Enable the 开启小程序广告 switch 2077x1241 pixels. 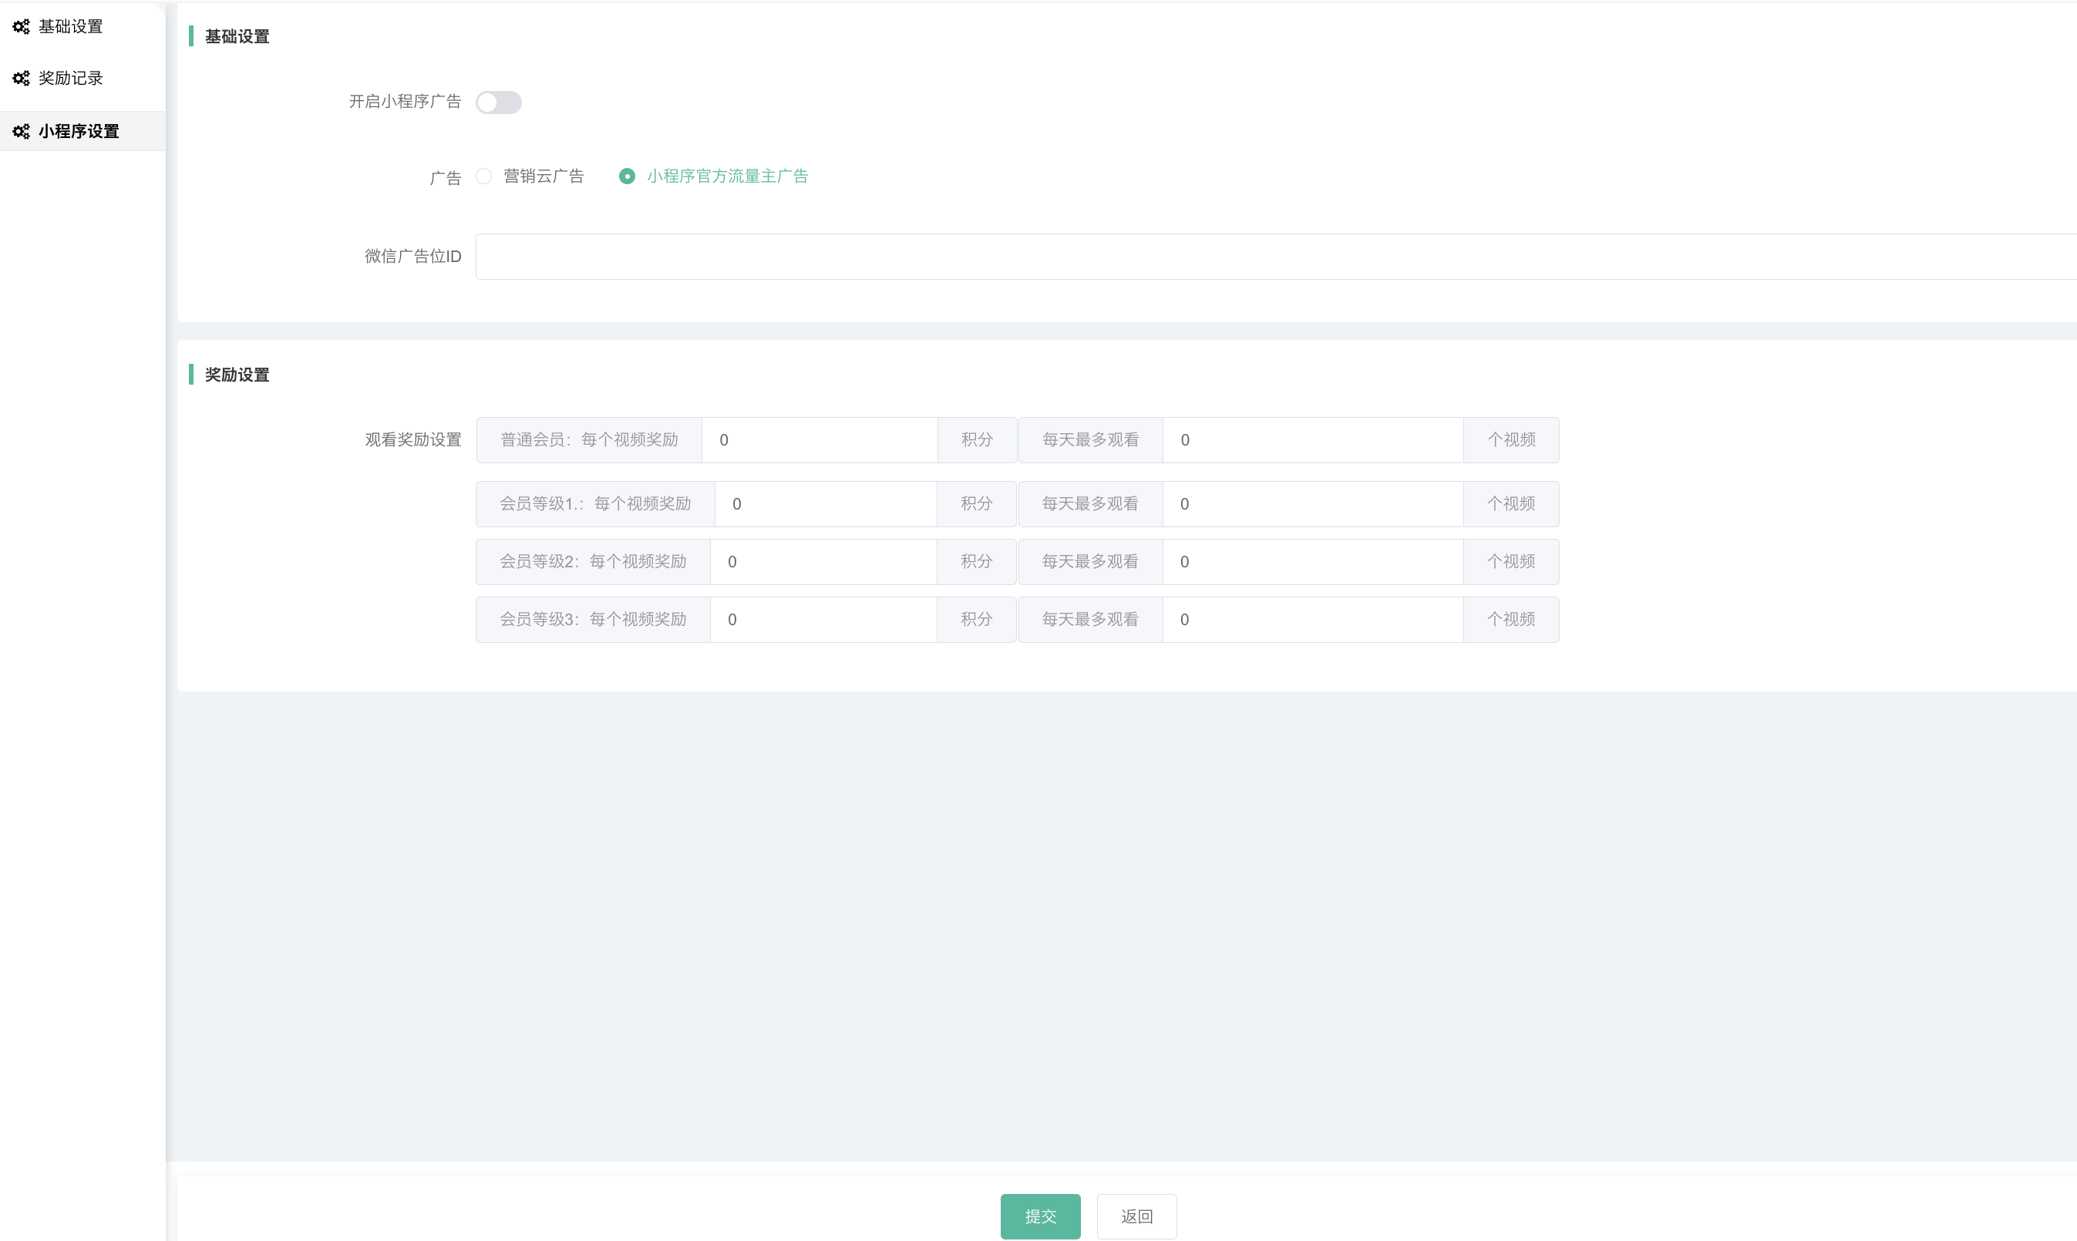coord(498,102)
